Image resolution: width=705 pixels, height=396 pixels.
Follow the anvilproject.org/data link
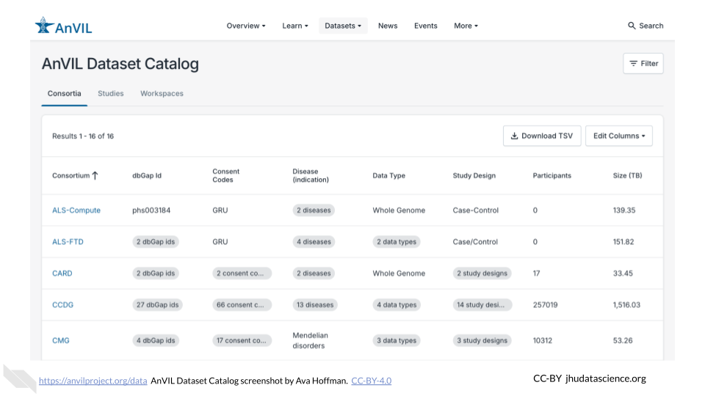(x=93, y=381)
